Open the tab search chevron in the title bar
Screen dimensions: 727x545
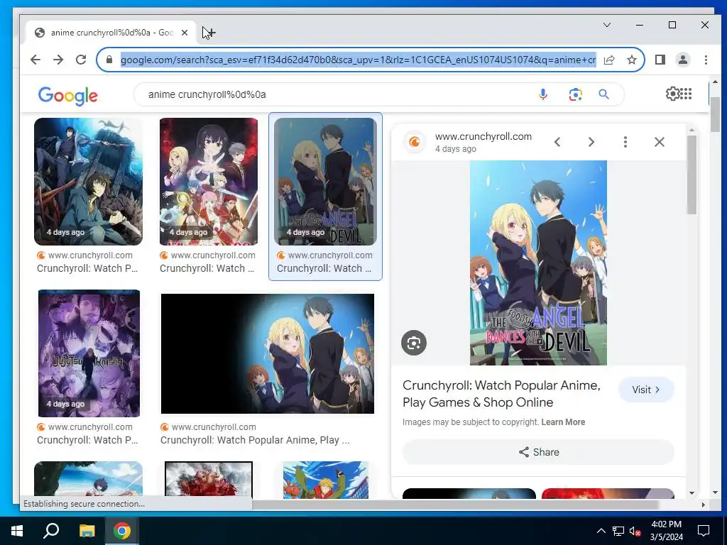point(606,25)
